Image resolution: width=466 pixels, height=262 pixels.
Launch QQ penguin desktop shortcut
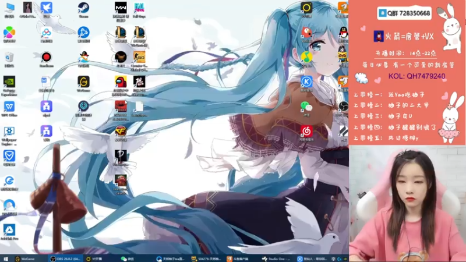click(344, 34)
